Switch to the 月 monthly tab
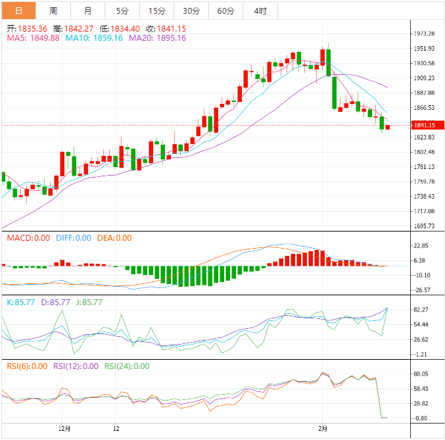The height and width of the screenshot is (440, 445). 88,11
